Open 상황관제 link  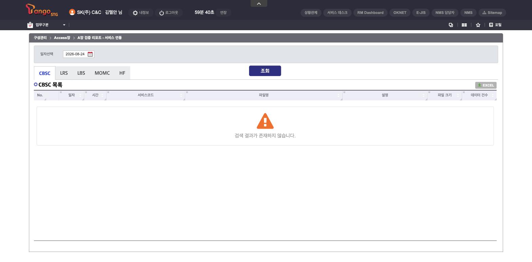click(x=311, y=13)
